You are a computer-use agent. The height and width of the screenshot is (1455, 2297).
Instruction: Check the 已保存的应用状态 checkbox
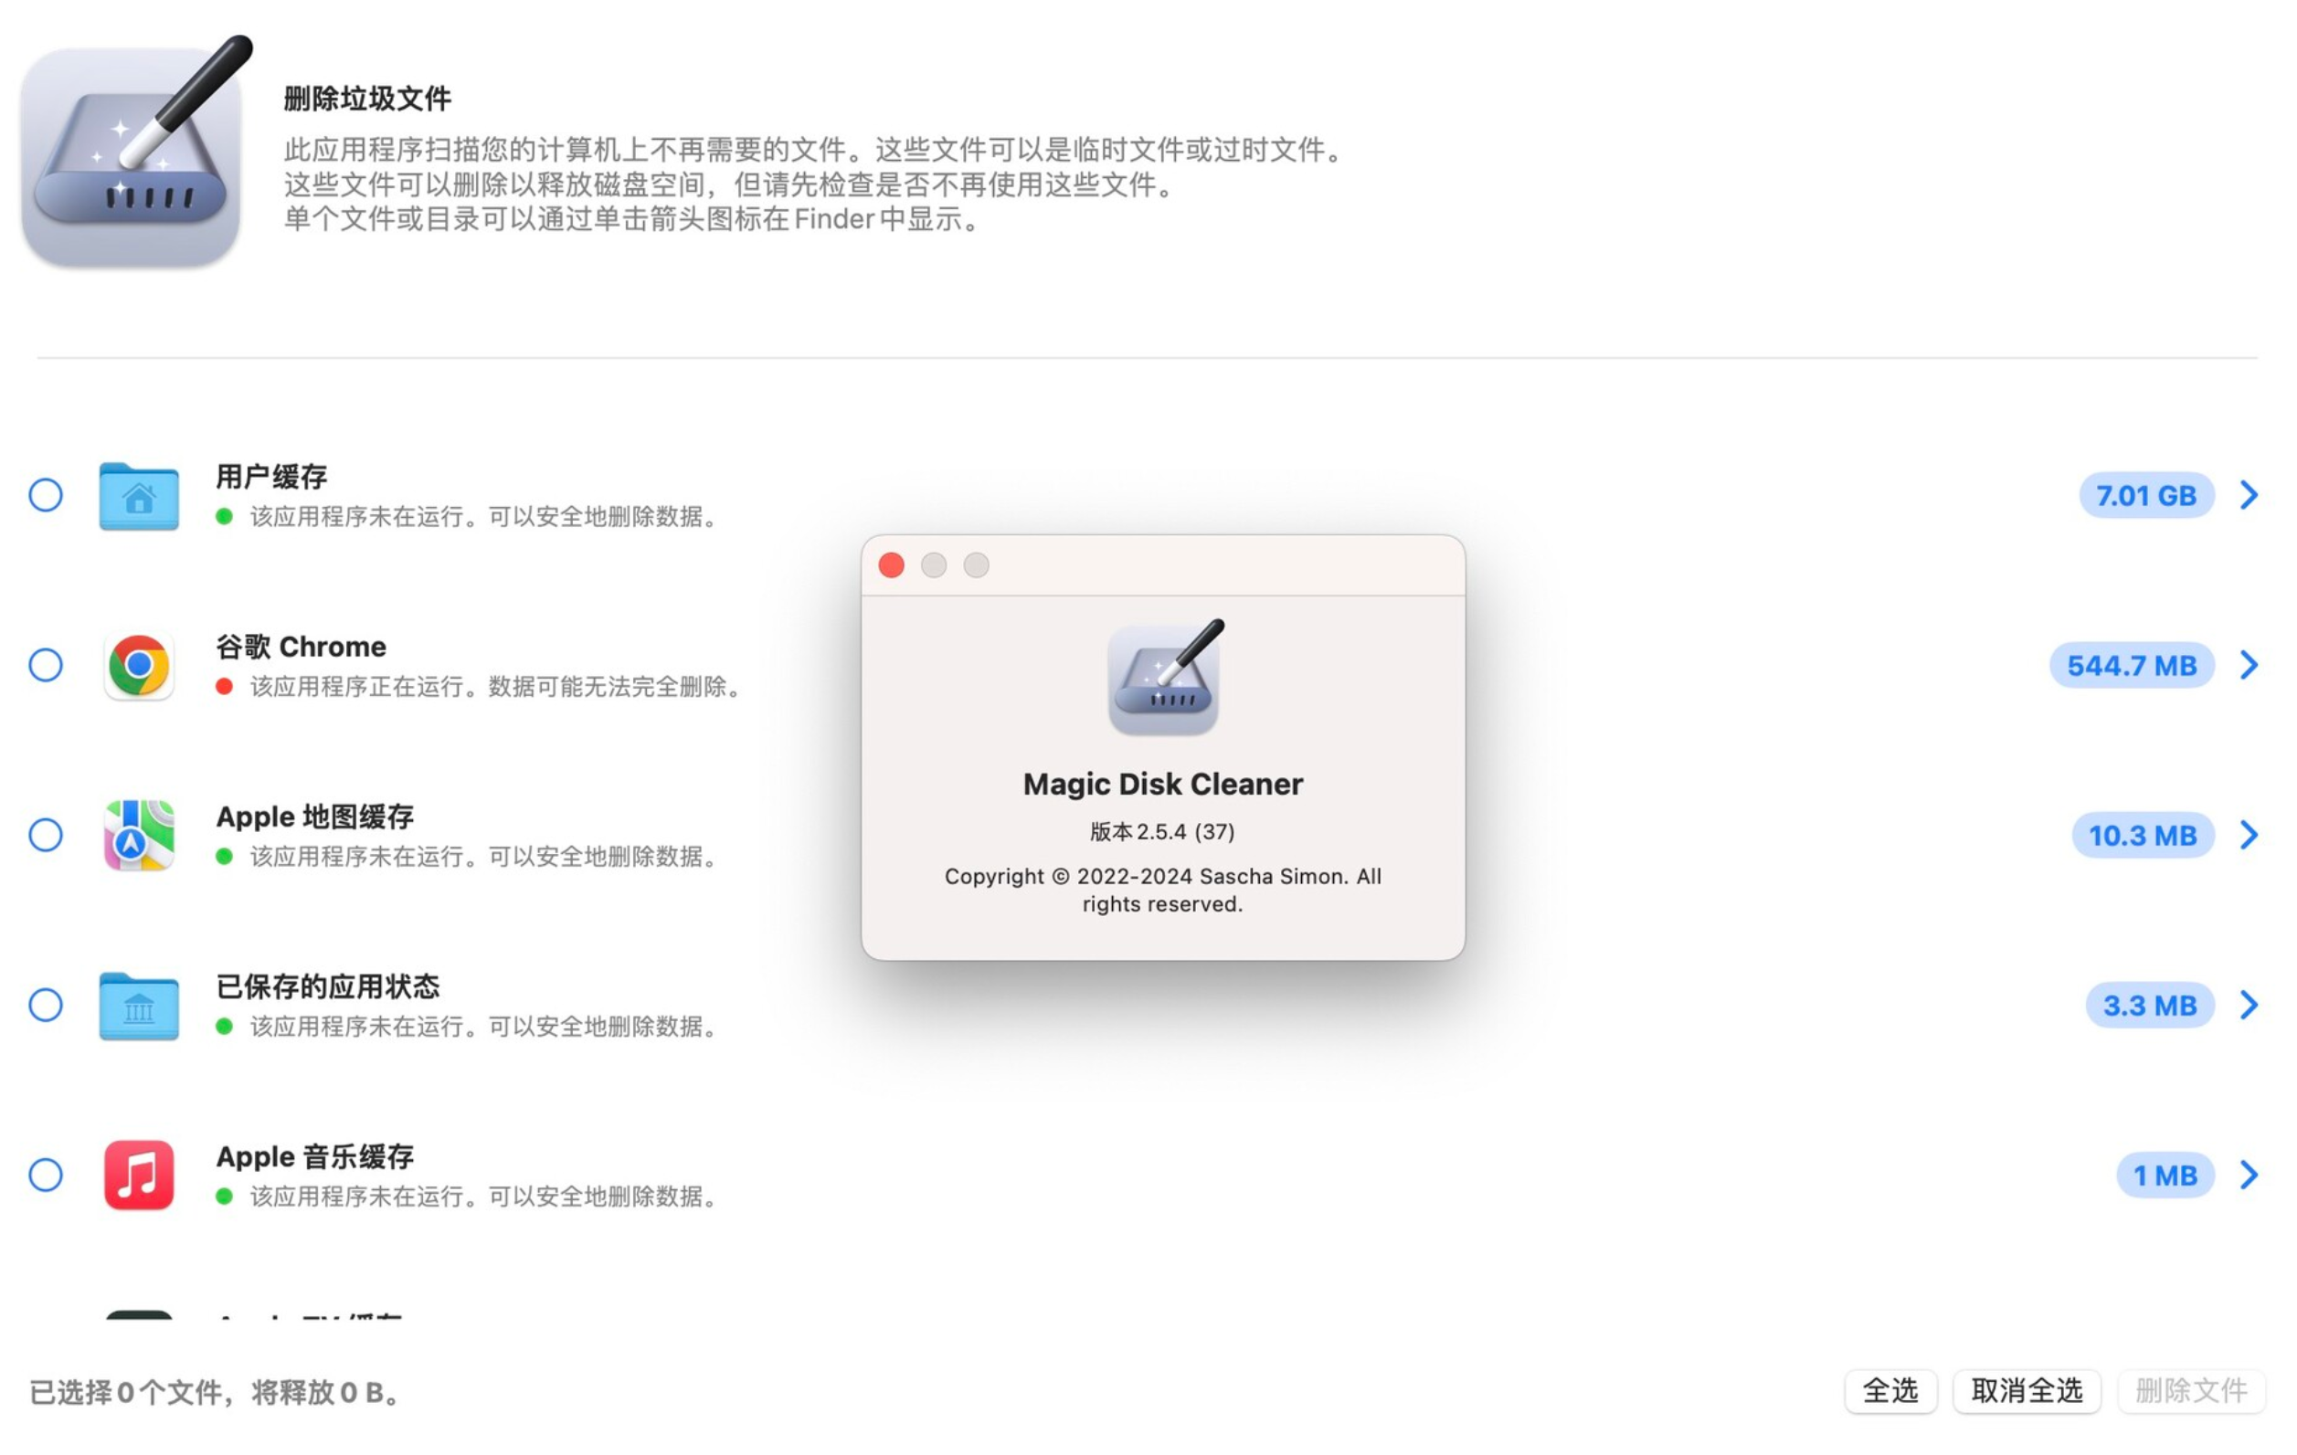coord(46,1005)
